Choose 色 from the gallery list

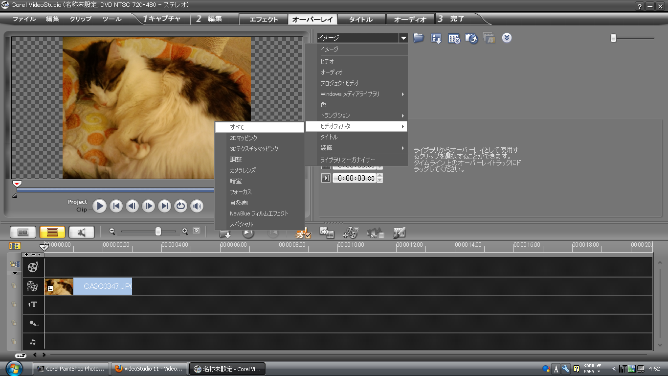click(357, 105)
